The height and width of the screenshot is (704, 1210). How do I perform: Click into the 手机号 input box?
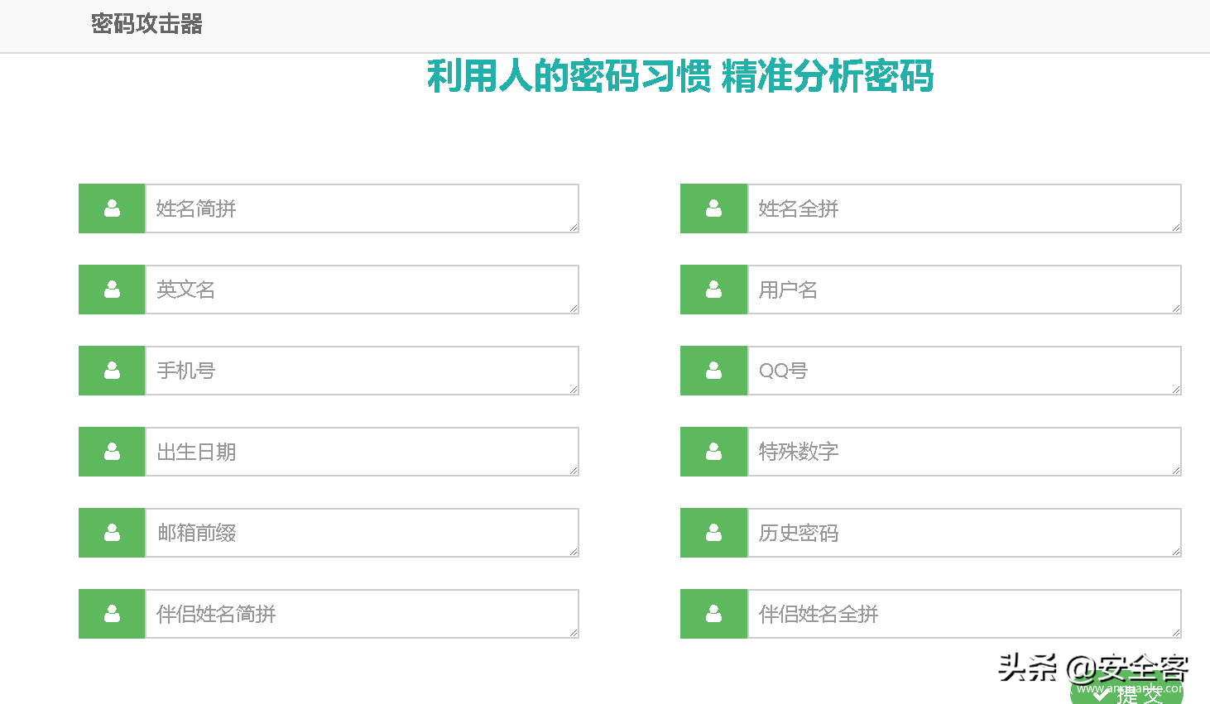pos(362,371)
